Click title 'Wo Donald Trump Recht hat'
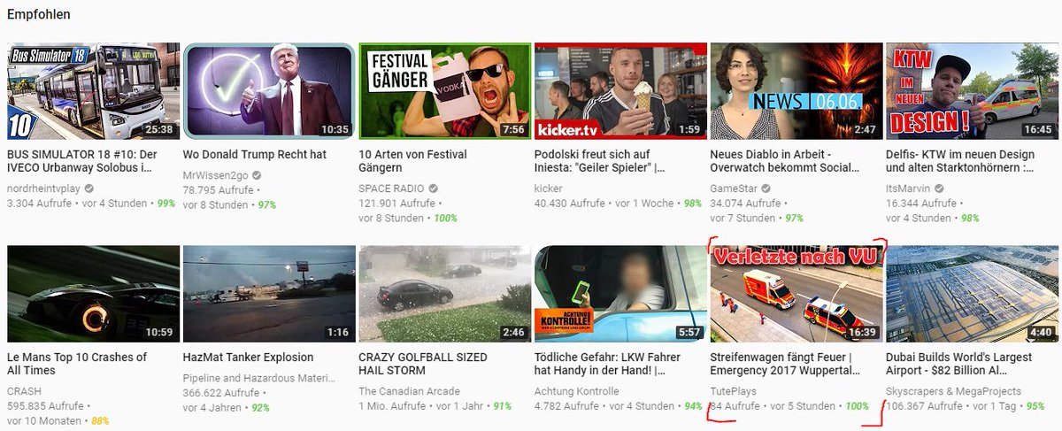The height and width of the screenshot is (431, 1062). pos(254,155)
